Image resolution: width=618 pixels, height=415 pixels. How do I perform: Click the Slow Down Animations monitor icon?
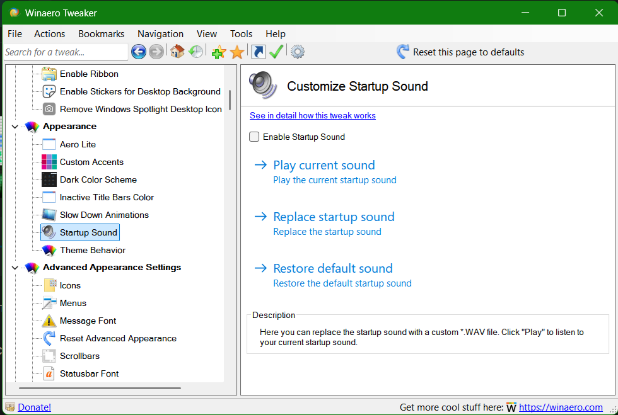(x=49, y=215)
